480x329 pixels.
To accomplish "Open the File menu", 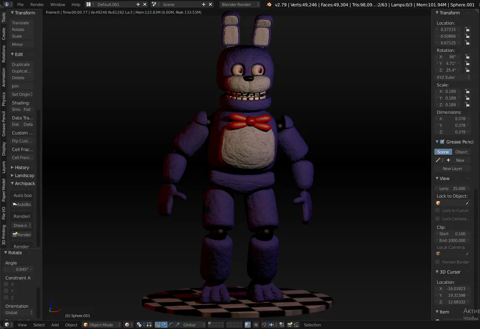I will point(20,4).
